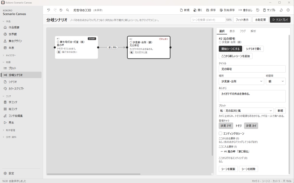294x183 pixels.
Task: Toggle character 汐見 カイ
Action: pos(251,126)
